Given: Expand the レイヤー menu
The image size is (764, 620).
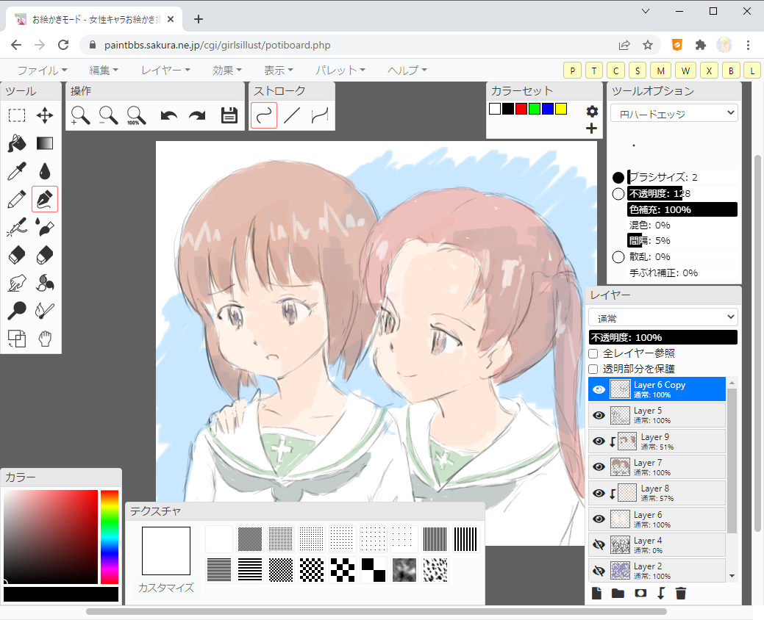Looking at the screenshot, I should pos(165,71).
